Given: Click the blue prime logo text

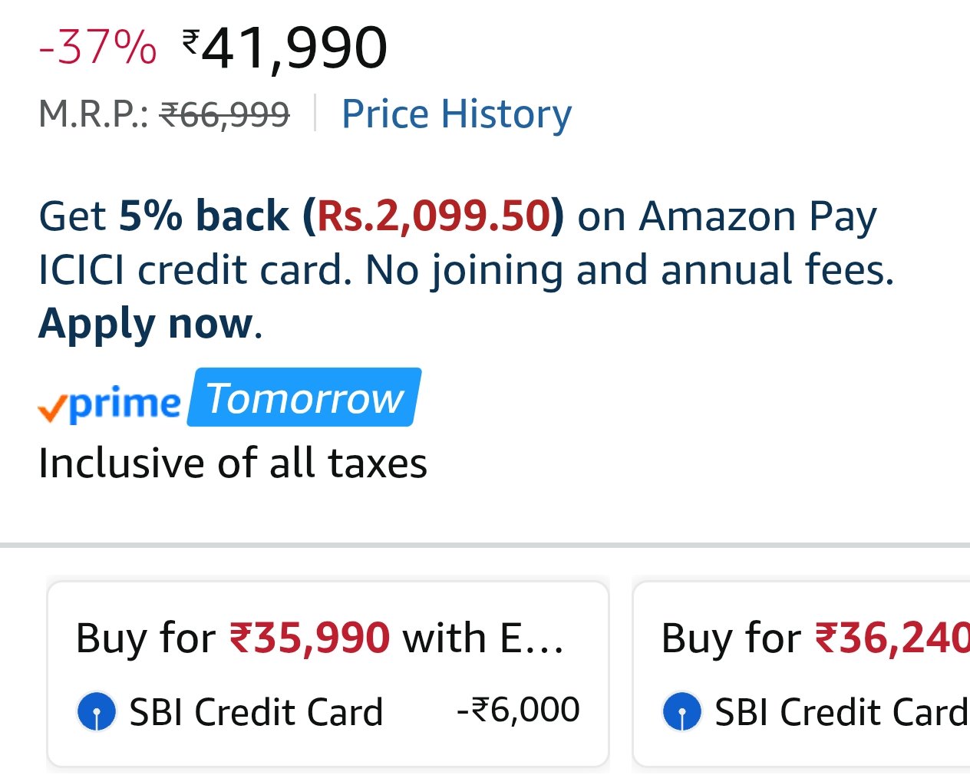Looking at the screenshot, I should pyautogui.click(x=125, y=403).
